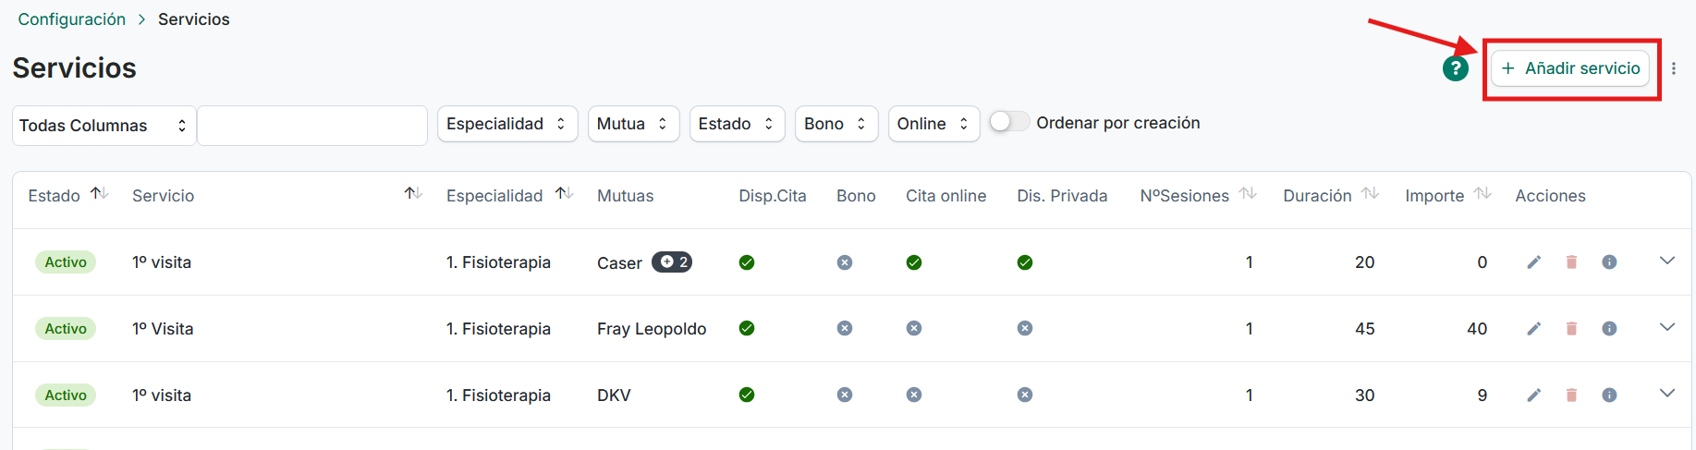This screenshot has width=1696, height=450.
Task: Open the Todas Columnas dropdown
Action: pos(104,126)
